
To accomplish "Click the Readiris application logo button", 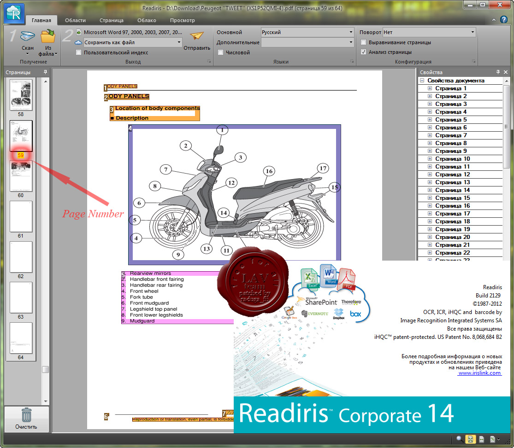I will (14, 13).
